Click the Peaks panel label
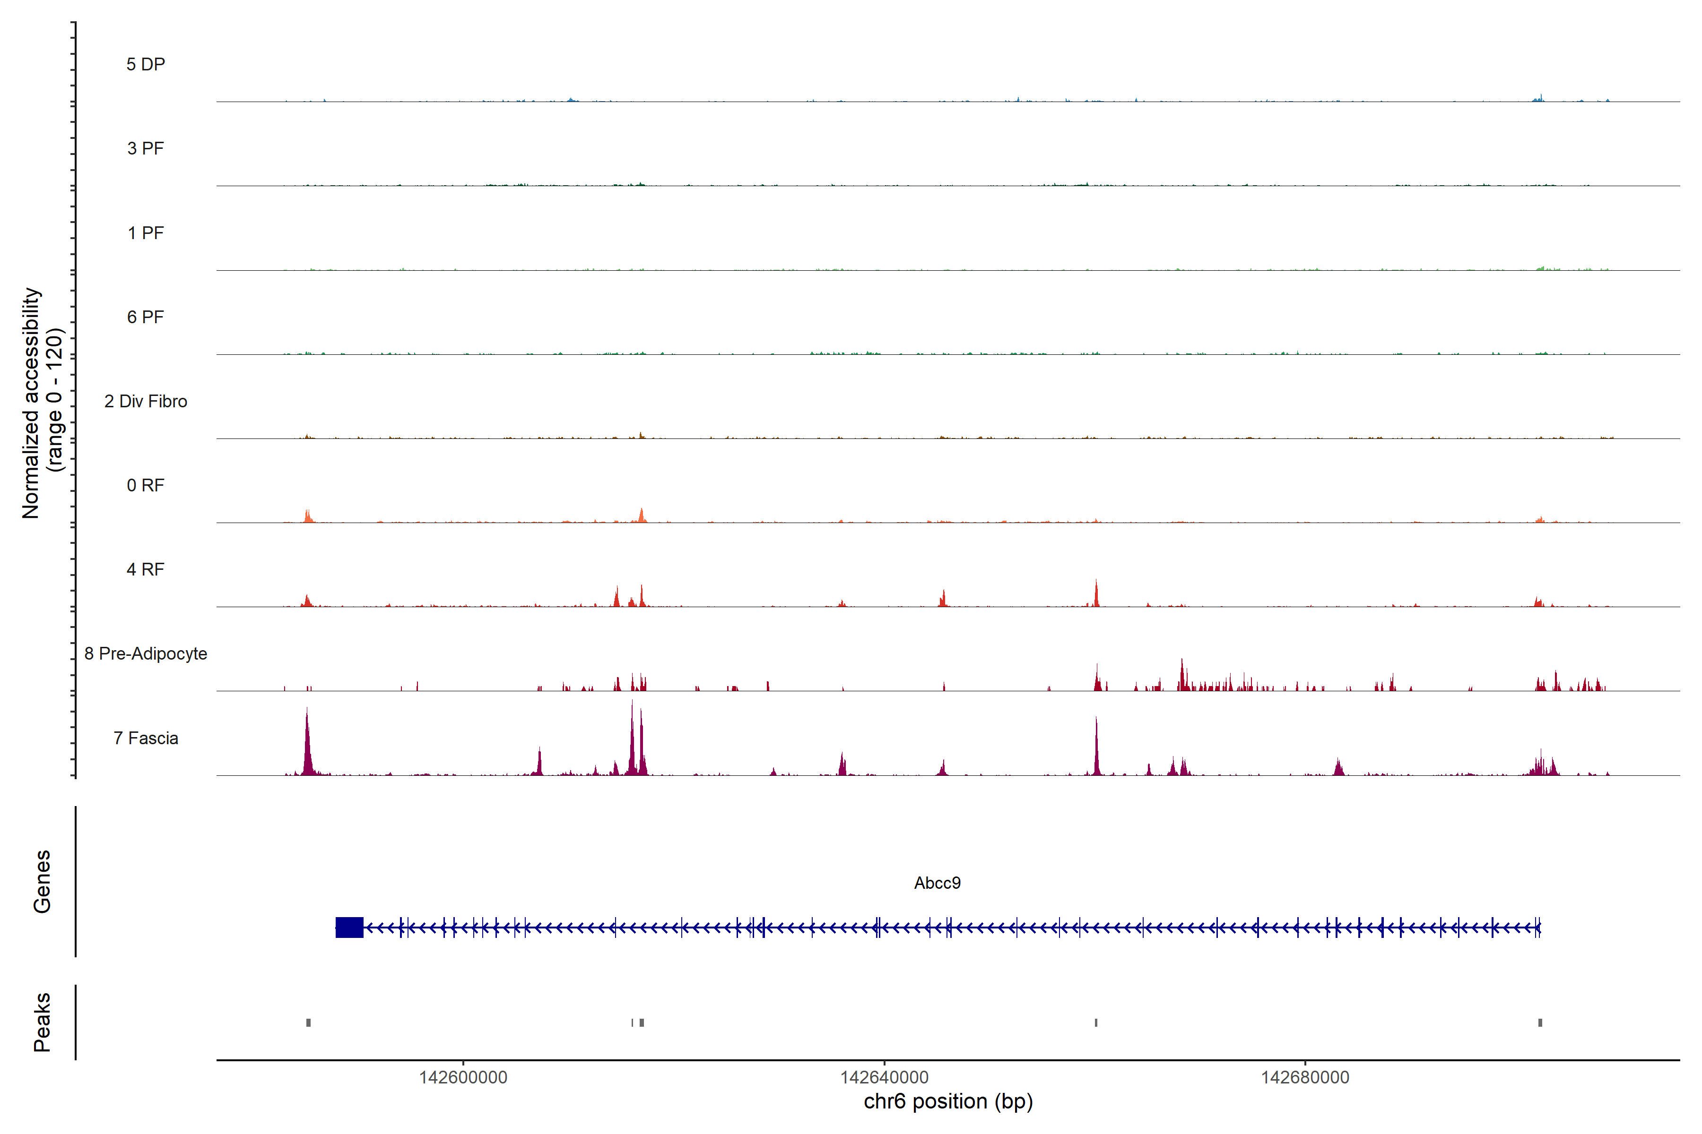 tap(42, 1022)
